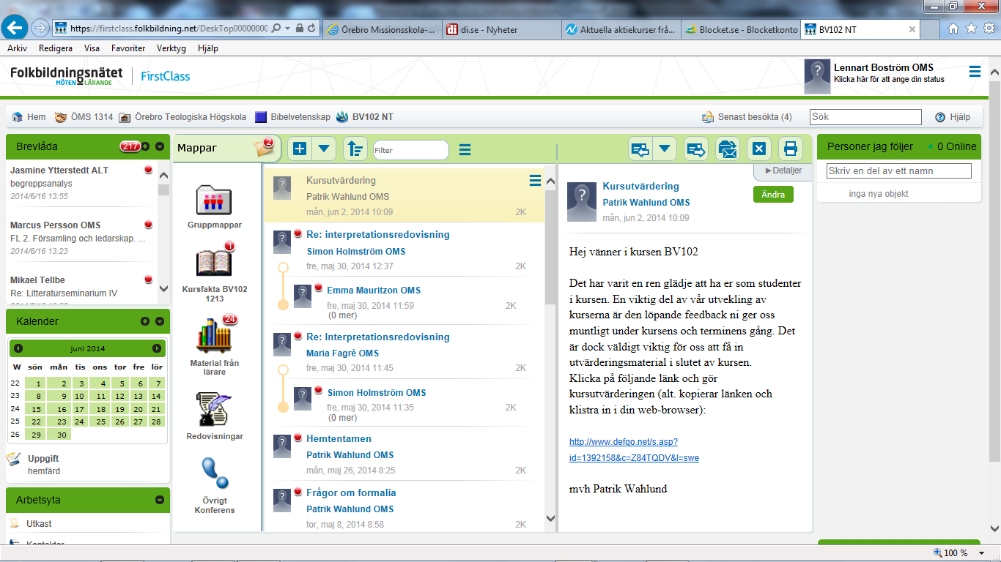Viewport: 1001px width, 562px height.
Task: Expand the Detaljer section
Action: tap(783, 171)
